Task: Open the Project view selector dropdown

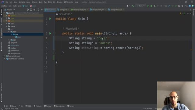Action: click(x=10, y=9)
